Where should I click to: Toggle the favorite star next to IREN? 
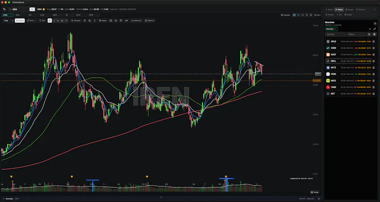44,9
